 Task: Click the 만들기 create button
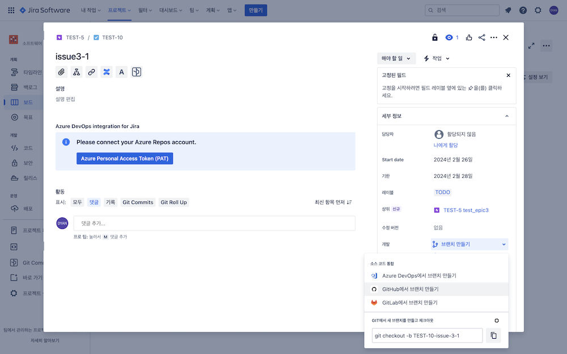click(x=256, y=10)
